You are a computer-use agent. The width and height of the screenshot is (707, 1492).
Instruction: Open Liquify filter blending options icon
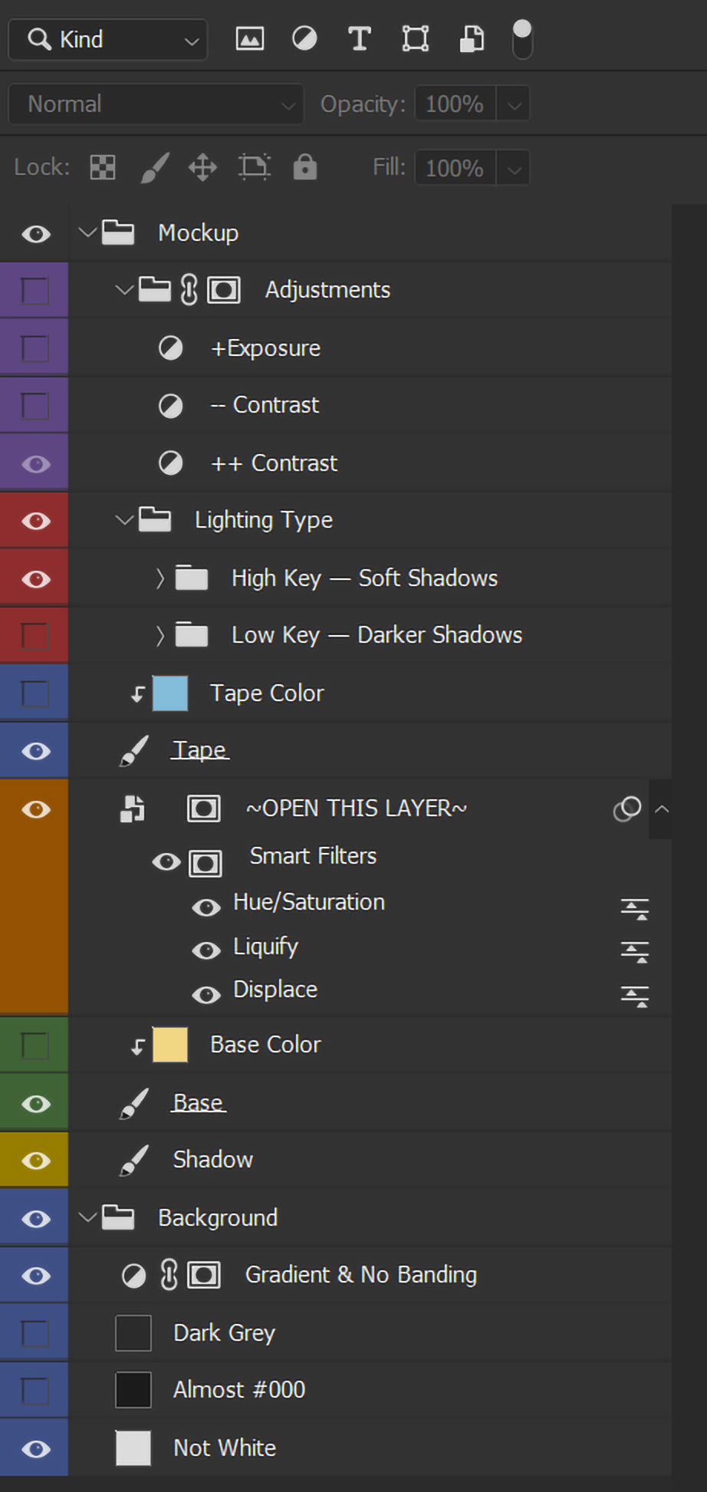coord(634,952)
